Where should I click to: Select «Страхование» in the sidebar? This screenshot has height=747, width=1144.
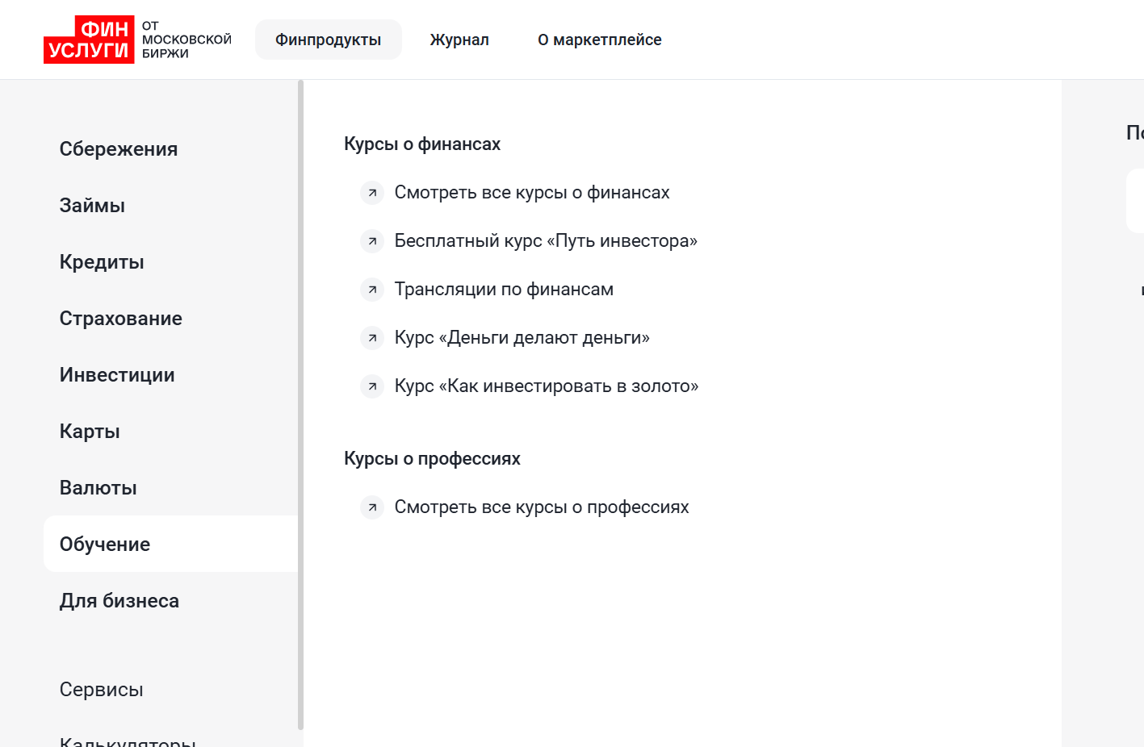[120, 318]
